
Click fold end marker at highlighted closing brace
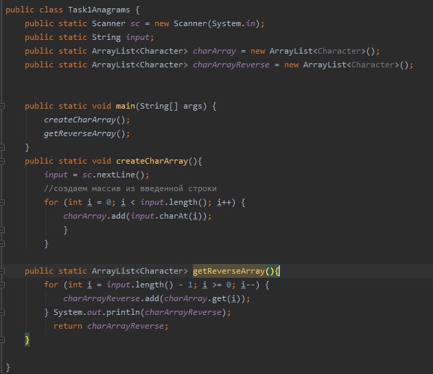(x=2, y=340)
